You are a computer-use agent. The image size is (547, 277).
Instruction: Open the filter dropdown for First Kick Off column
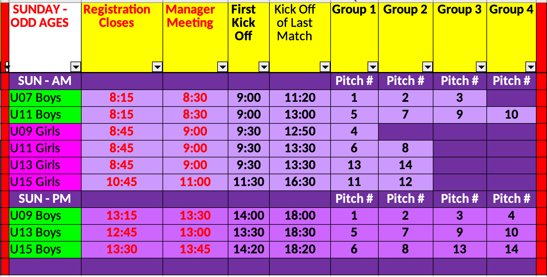264,67
